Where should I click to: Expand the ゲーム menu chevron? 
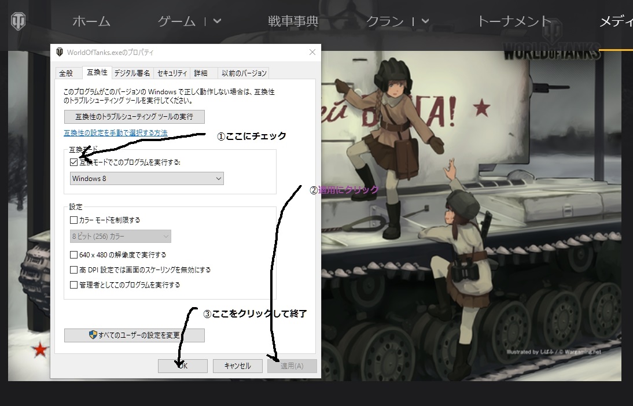217,21
